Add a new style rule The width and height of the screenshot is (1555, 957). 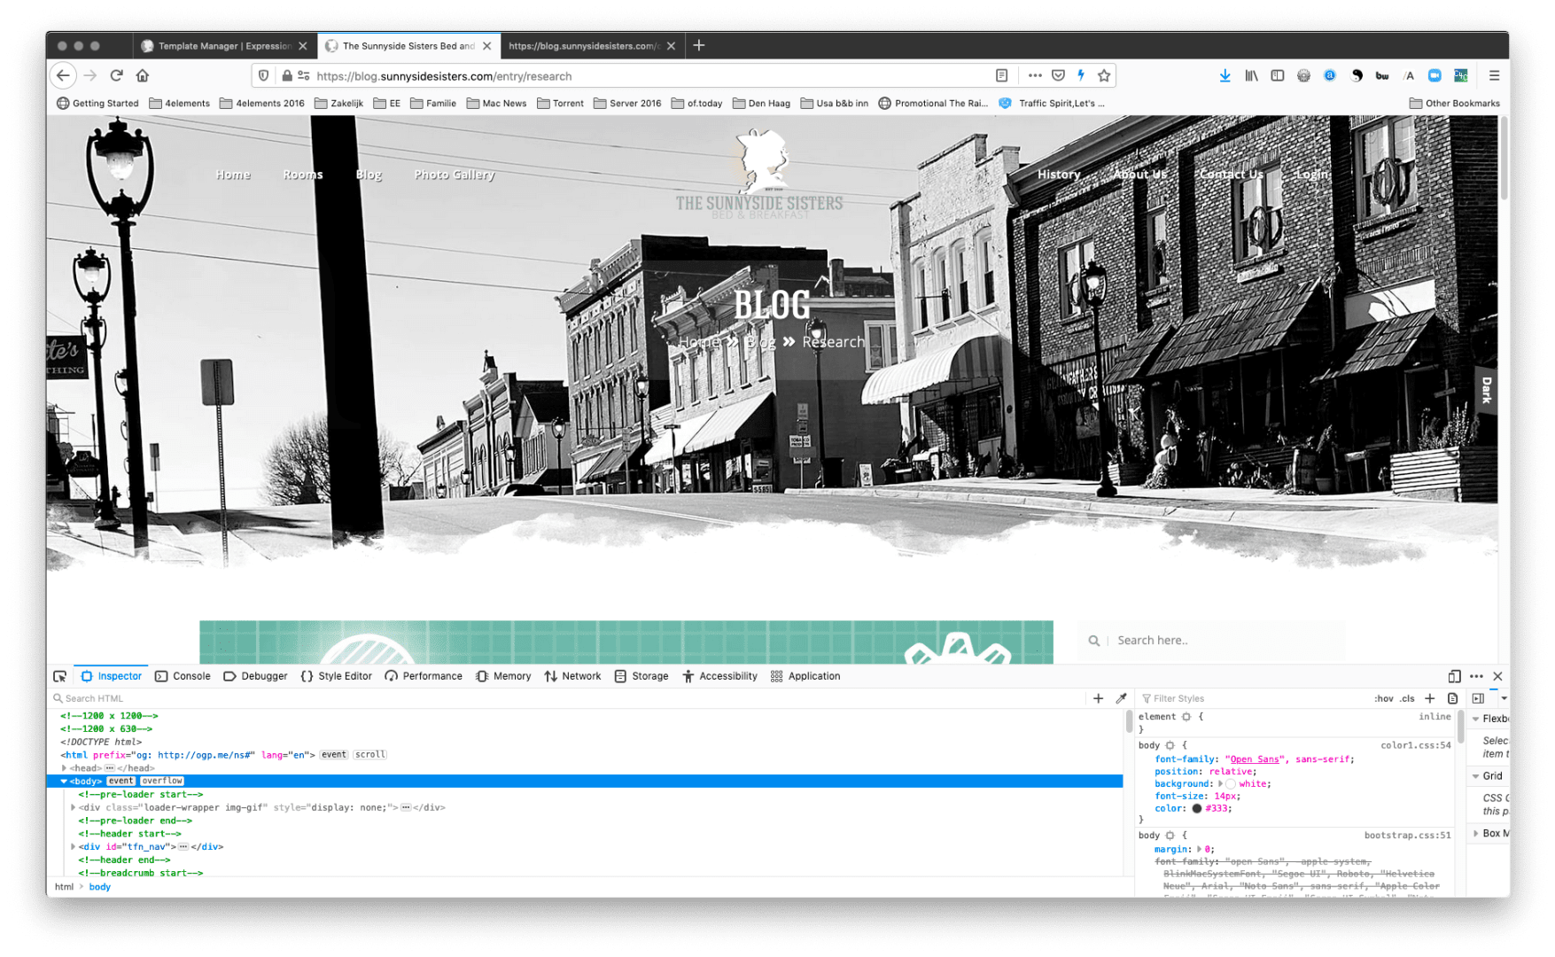1429,698
